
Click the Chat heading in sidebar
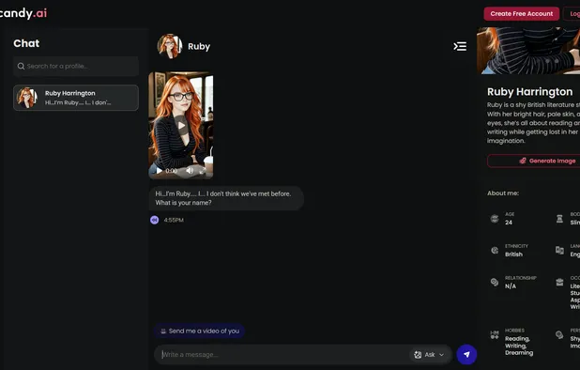tap(26, 43)
